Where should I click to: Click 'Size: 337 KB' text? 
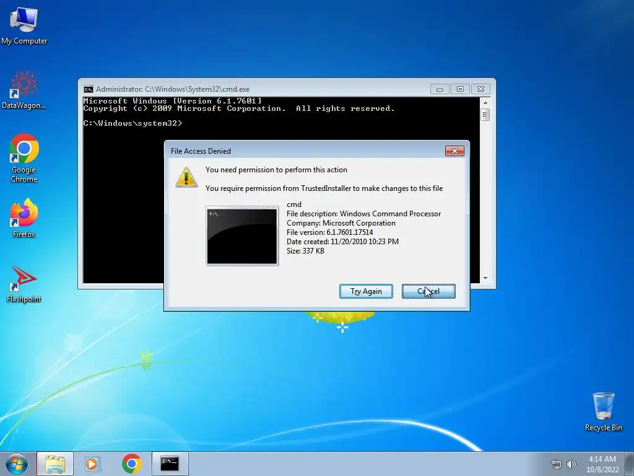click(x=305, y=251)
